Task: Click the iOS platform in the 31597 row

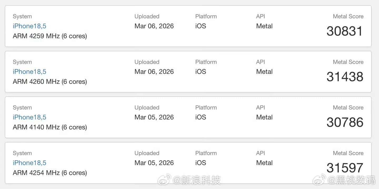Action: pyautogui.click(x=201, y=163)
